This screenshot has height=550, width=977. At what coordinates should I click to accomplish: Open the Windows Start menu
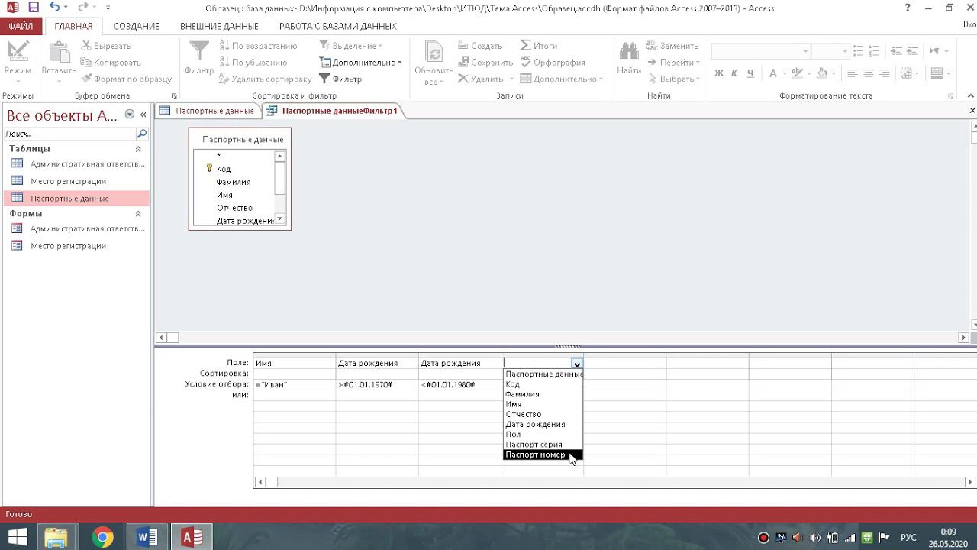17,537
